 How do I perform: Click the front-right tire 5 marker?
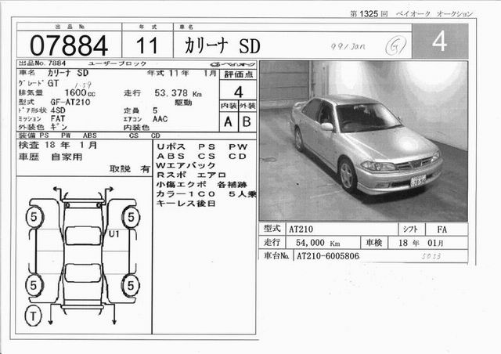click(131, 218)
